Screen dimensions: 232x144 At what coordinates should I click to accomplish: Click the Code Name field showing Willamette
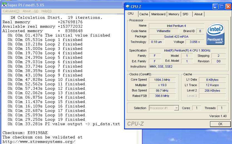point(164,31)
